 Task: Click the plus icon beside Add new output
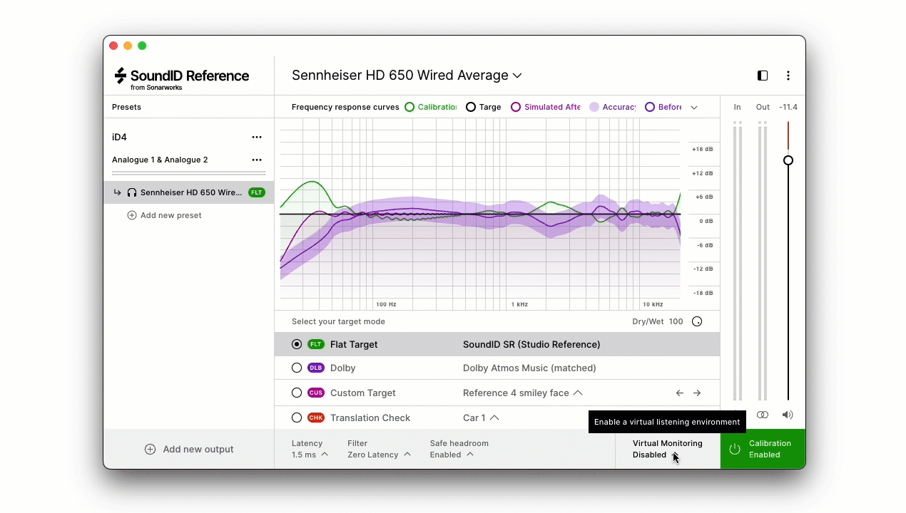point(150,449)
